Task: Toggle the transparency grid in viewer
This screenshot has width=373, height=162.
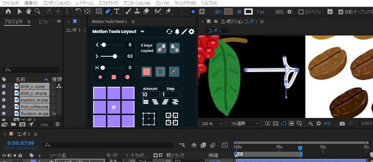Action: click(x=276, y=123)
